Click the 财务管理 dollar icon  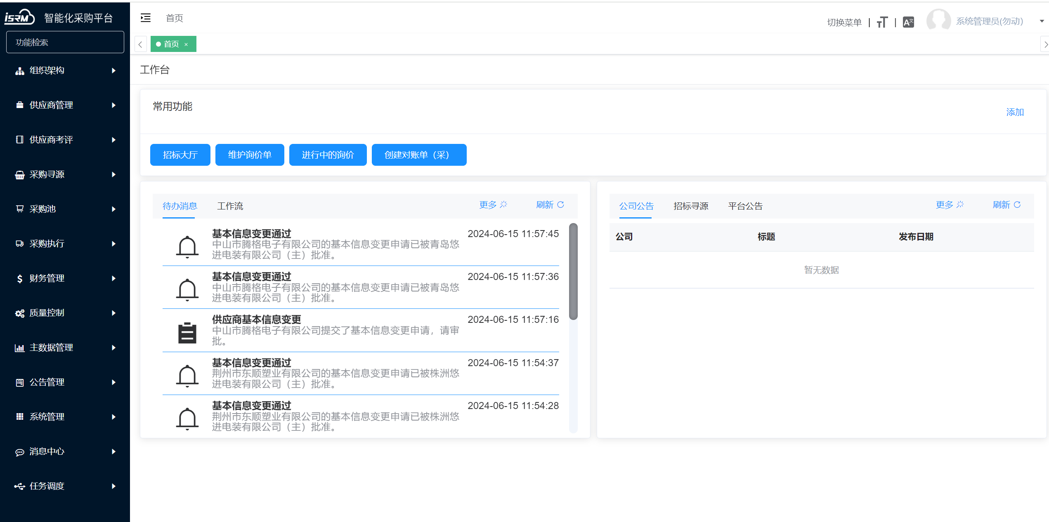pyautogui.click(x=19, y=279)
